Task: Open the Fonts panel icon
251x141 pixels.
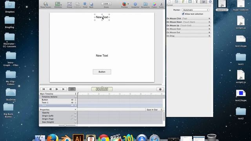Action: coord(161,5)
